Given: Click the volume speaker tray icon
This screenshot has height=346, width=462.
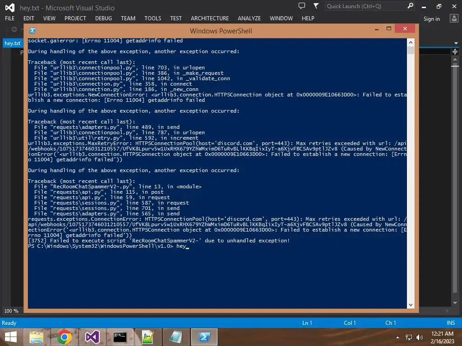Looking at the screenshot, I should (x=419, y=337).
